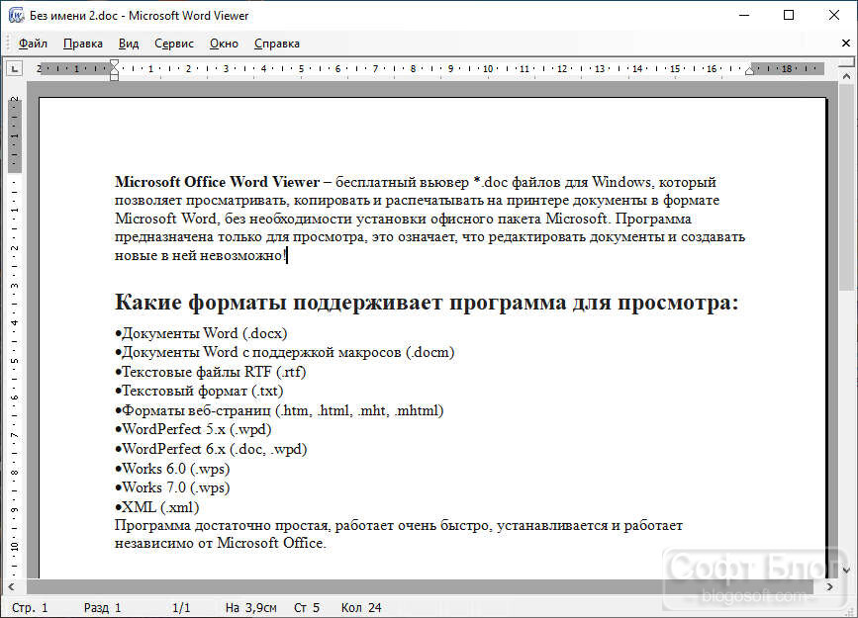The image size is (858, 618).
Task: Click list line 'Документы Word с поддержкой макросов (.docm)'
Action: point(285,352)
